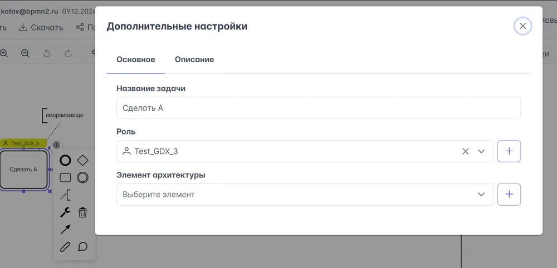This screenshot has height=268, width=557.
Task: Switch to the Основное tab
Action: pos(136,59)
